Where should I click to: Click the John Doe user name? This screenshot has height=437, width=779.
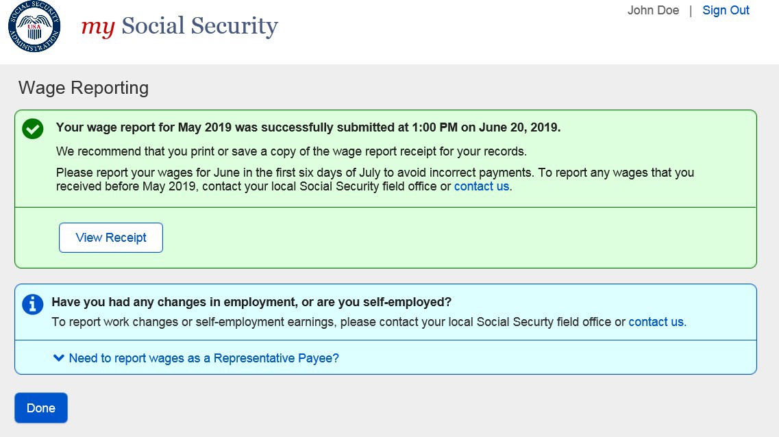pyautogui.click(x=653, y=10)
